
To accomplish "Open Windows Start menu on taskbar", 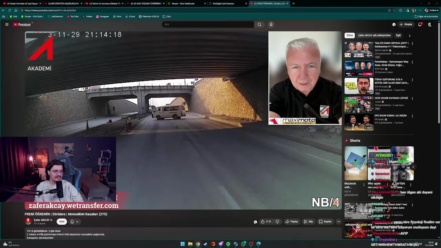I will 183,244.
